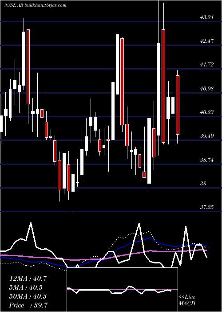Click the 50MA : 40.3 reading

pos(28,296)
